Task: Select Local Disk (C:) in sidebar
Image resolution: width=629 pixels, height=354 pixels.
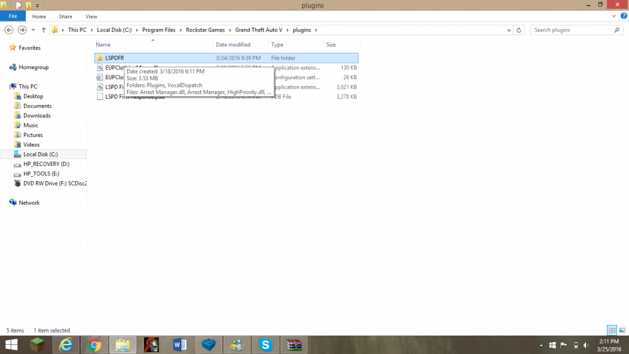Action: pos(43,154)
